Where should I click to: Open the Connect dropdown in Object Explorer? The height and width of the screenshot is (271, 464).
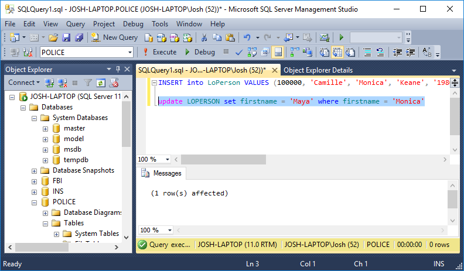tap(24, 83)
